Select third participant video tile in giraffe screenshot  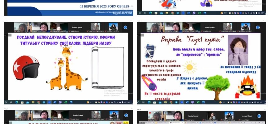(59, 27)
